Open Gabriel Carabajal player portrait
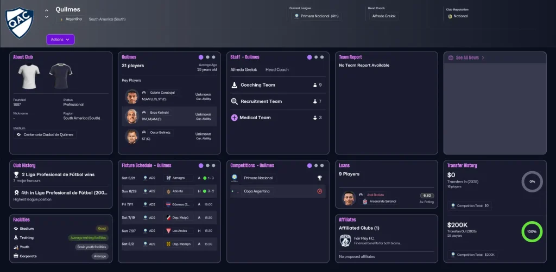 coord(131,96)
